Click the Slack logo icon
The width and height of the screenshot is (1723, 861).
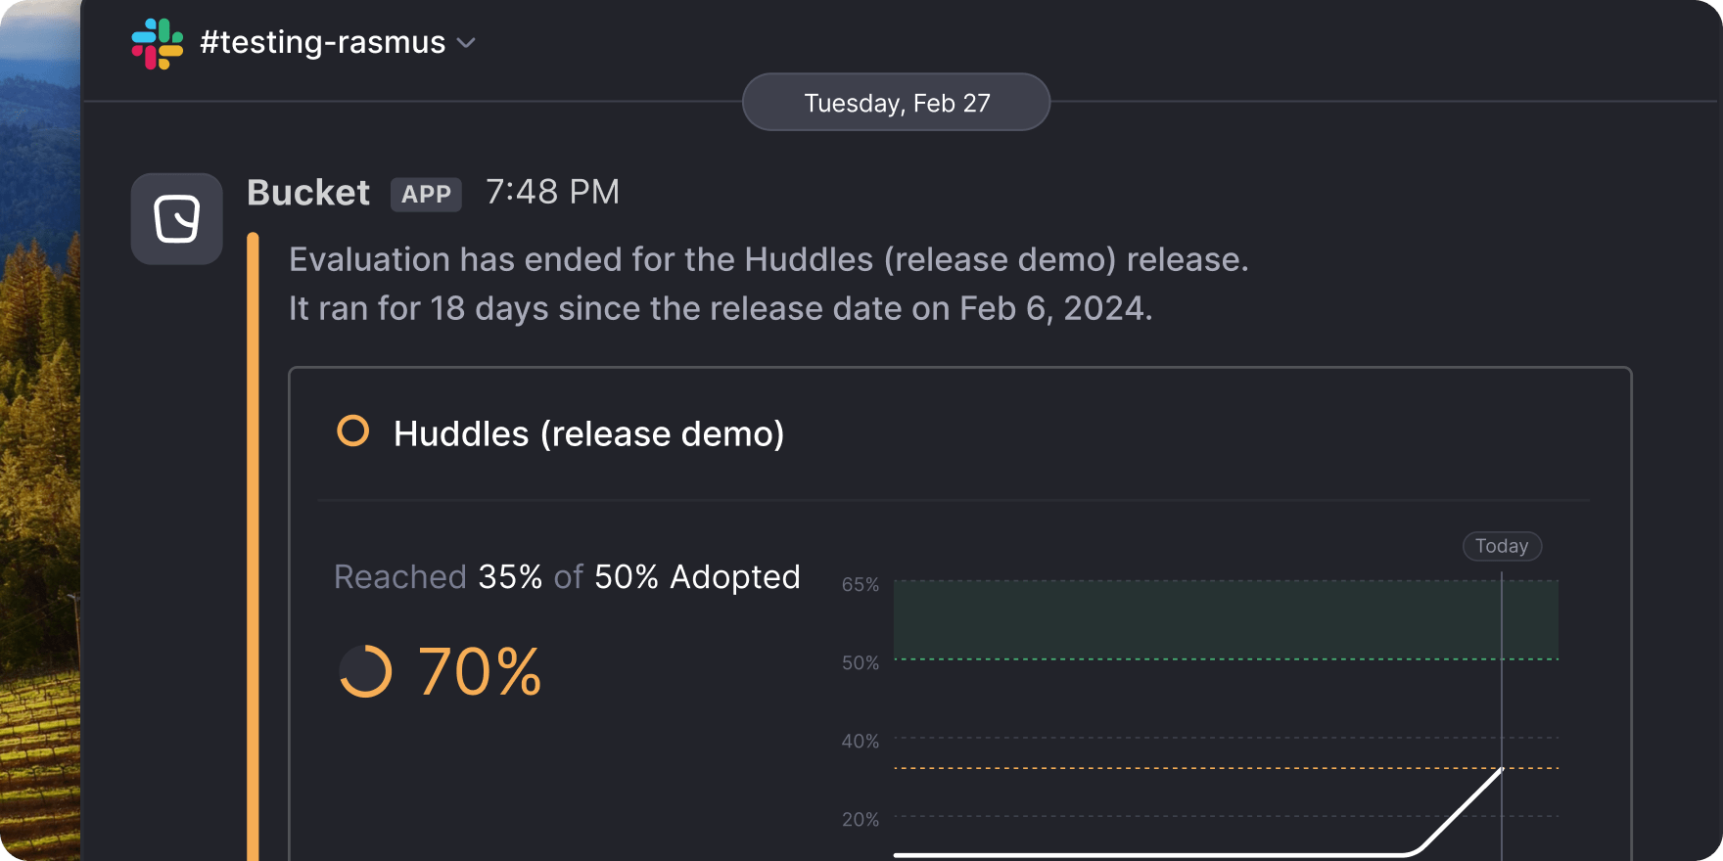(x=158, y=43)
